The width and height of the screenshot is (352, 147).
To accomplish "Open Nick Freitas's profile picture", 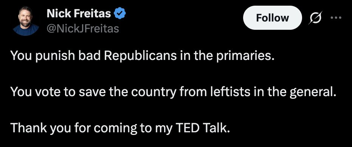I will (26, 21).
